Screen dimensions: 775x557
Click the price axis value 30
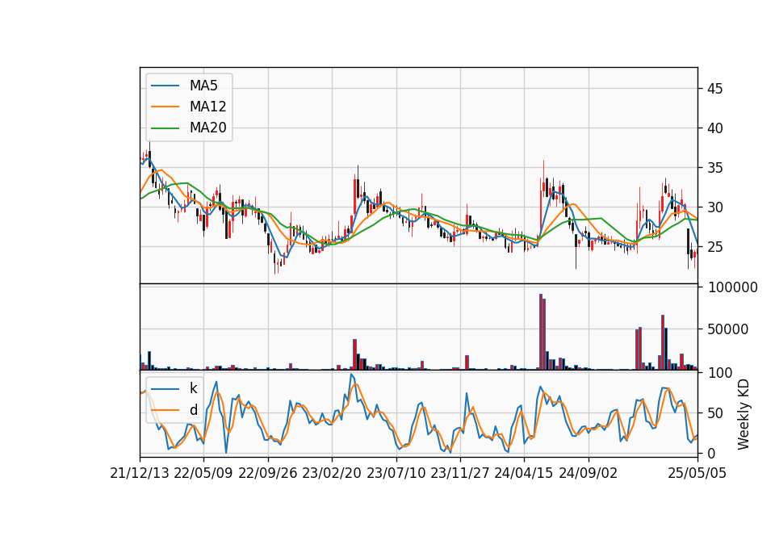pos(714,207)
